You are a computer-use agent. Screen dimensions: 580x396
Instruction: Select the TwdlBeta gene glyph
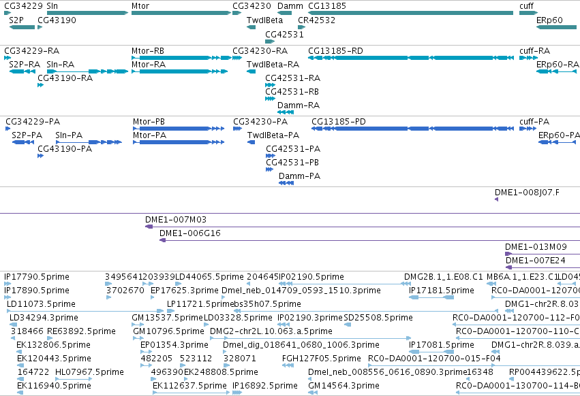coord(251,27)
